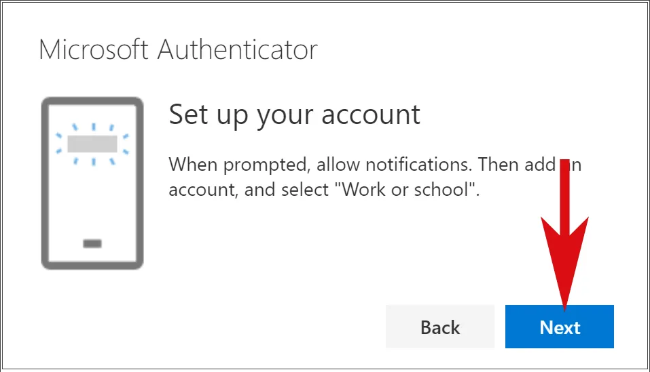Go back with the Back button
The height and width of the screenshot is (372, 650).
[439, 327]
